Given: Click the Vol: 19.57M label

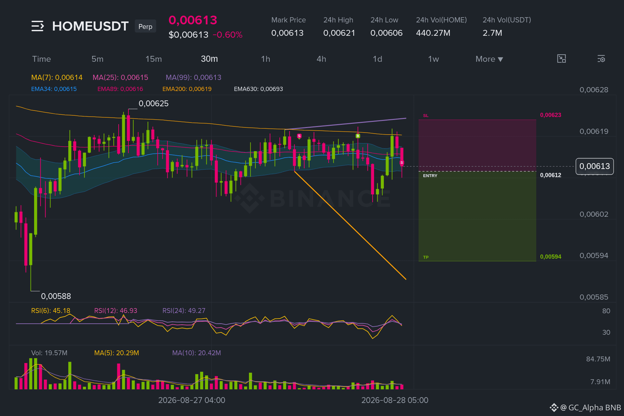Looking at the screenshot, I should coord(49,353).
